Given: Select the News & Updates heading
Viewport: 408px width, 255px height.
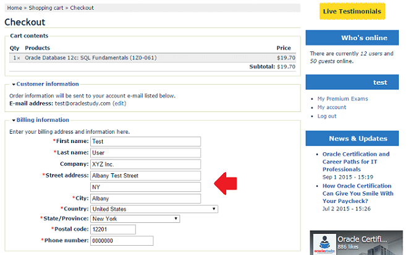Looking at the screenshot, I should coord(358,138).
